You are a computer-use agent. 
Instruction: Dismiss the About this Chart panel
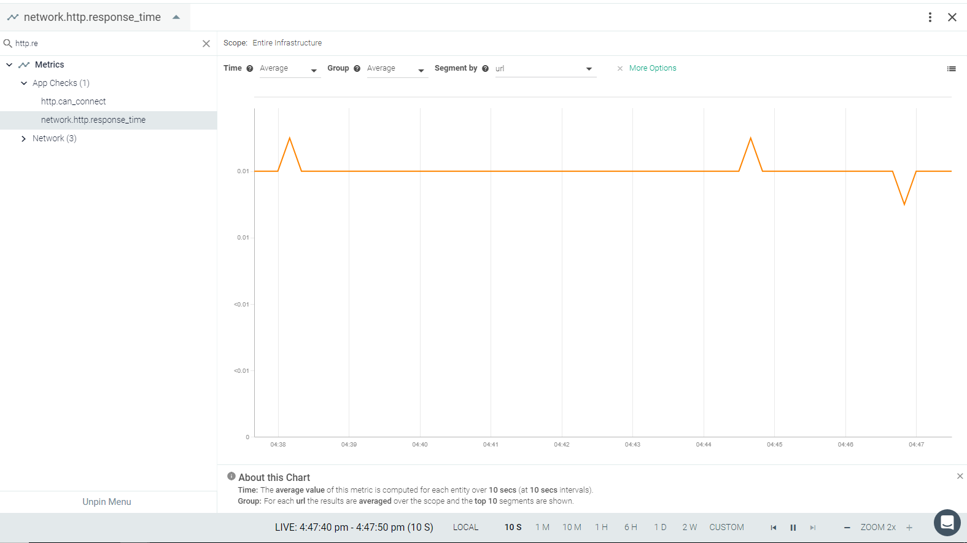pos(960,476)
